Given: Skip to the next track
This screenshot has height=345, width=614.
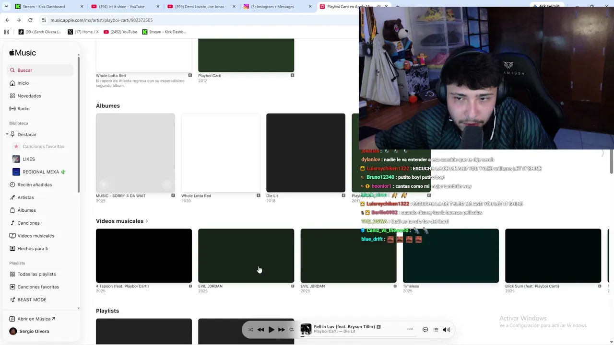Looking at the screenshot, I should 282,330.
